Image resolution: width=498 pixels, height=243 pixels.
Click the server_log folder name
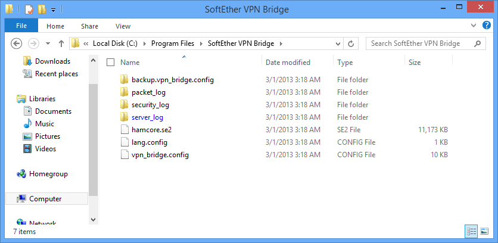click(147, 117)
